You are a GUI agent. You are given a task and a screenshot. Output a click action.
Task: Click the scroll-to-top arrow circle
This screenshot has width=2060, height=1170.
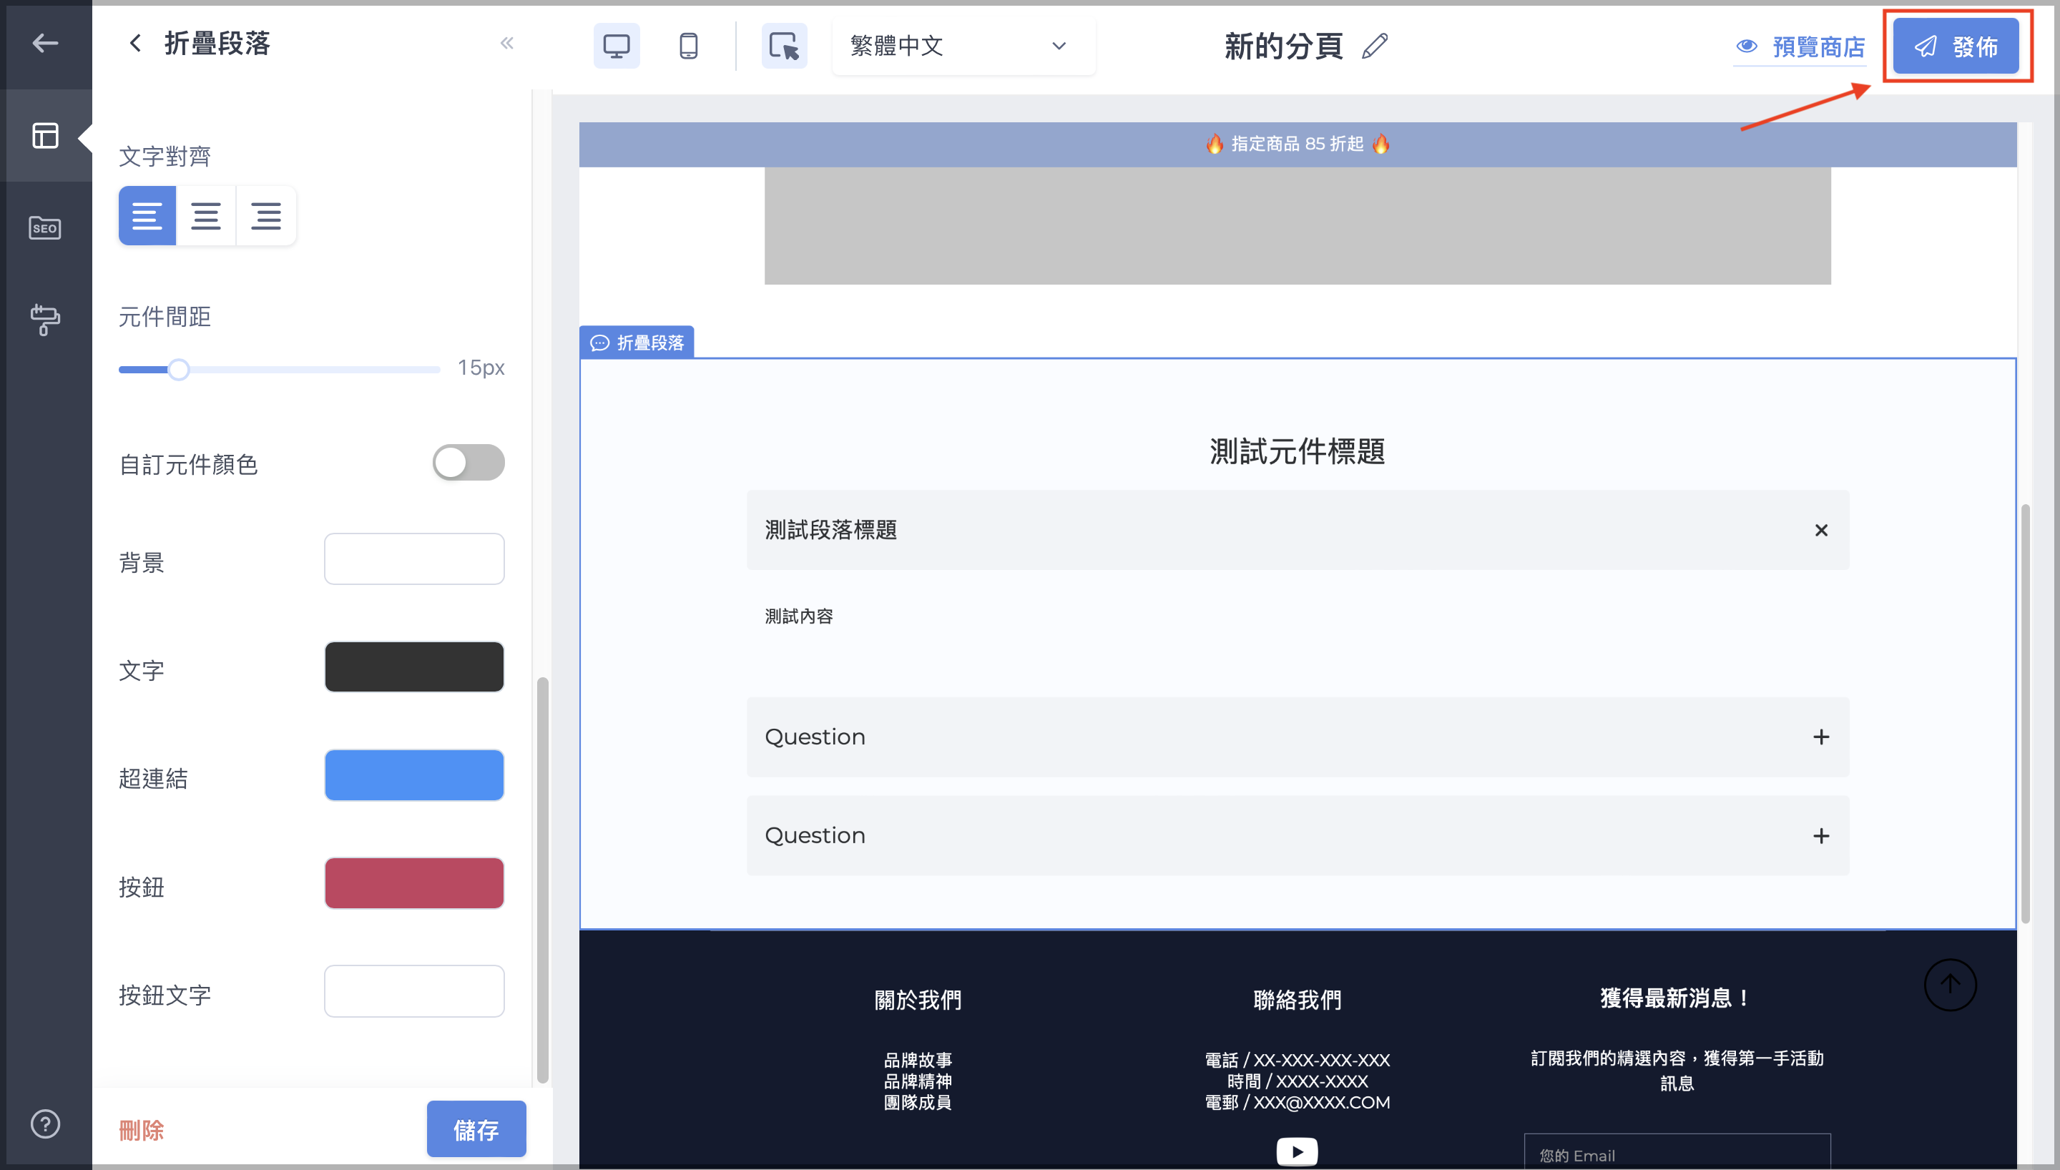pos(1950,983)
